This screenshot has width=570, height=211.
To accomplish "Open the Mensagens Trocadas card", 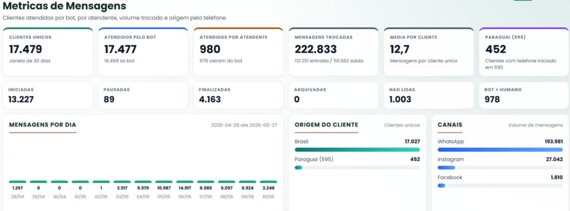I will [333, 52].
